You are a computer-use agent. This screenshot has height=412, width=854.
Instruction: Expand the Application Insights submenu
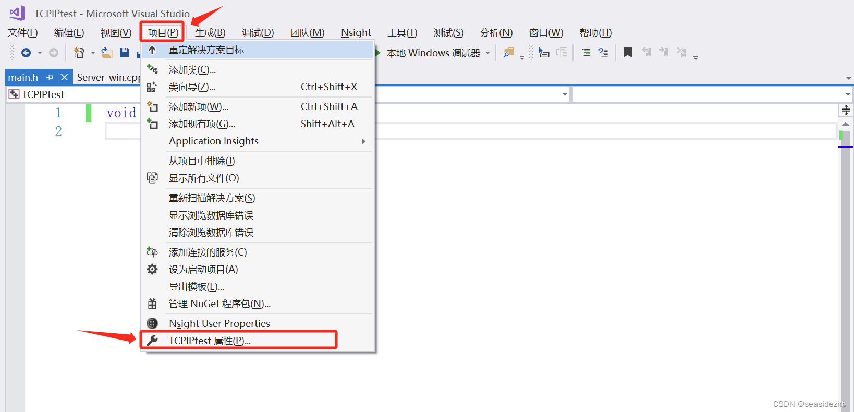[364, 141]
